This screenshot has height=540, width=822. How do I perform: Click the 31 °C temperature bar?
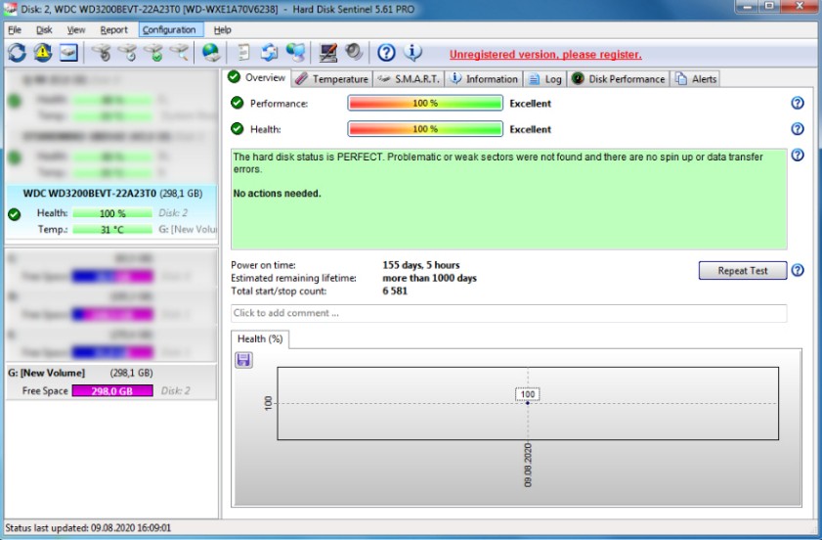coord(112,230)
